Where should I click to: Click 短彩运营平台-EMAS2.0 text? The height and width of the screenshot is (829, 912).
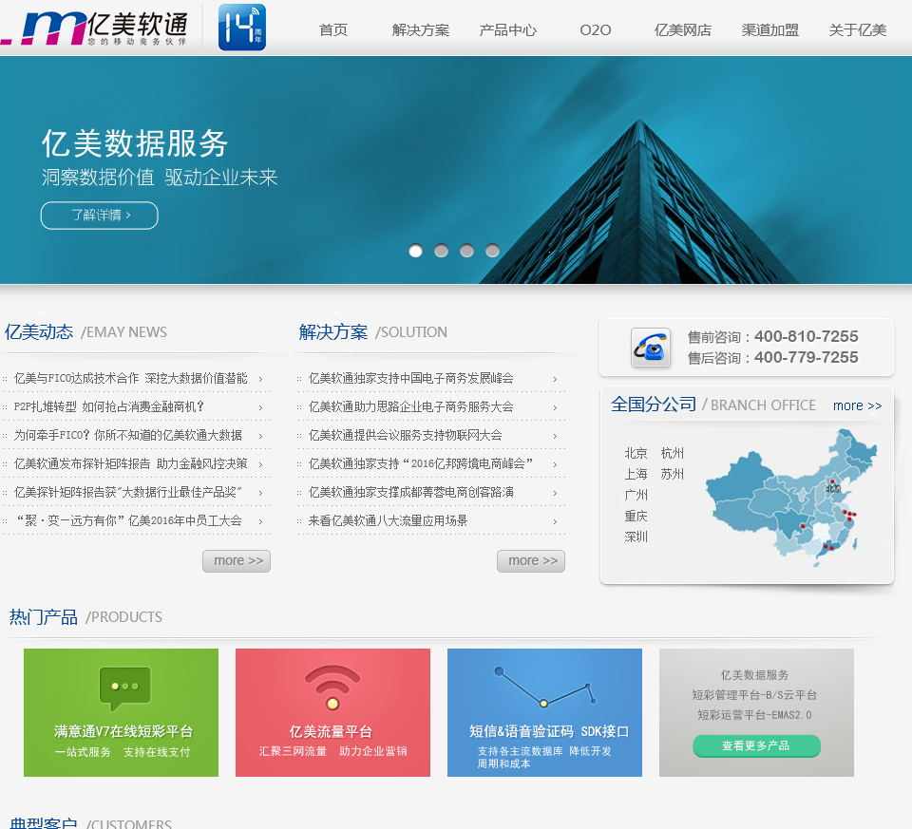[x=754, y=715]
